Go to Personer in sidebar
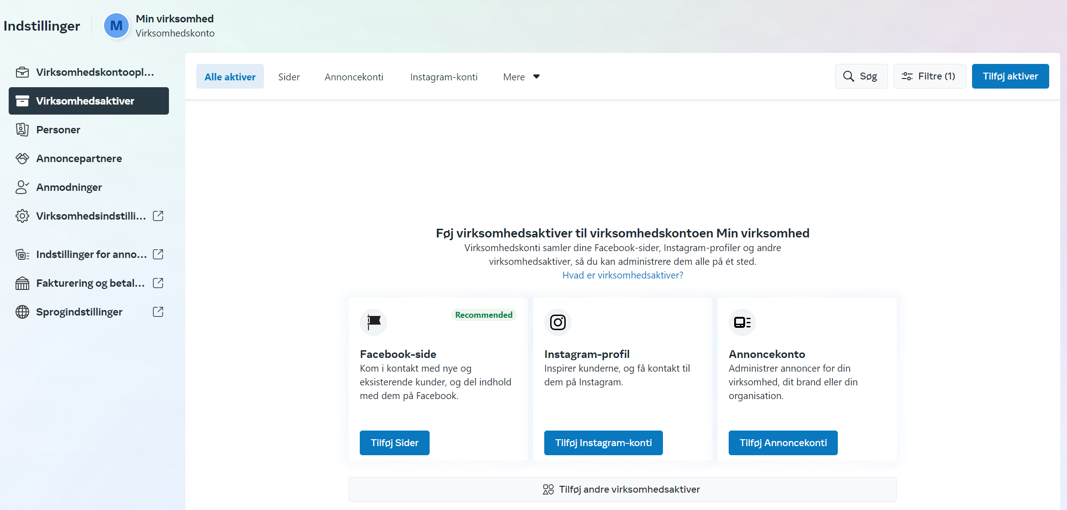The width and height of the screenshot is (1067, 510). pos(89,130)
